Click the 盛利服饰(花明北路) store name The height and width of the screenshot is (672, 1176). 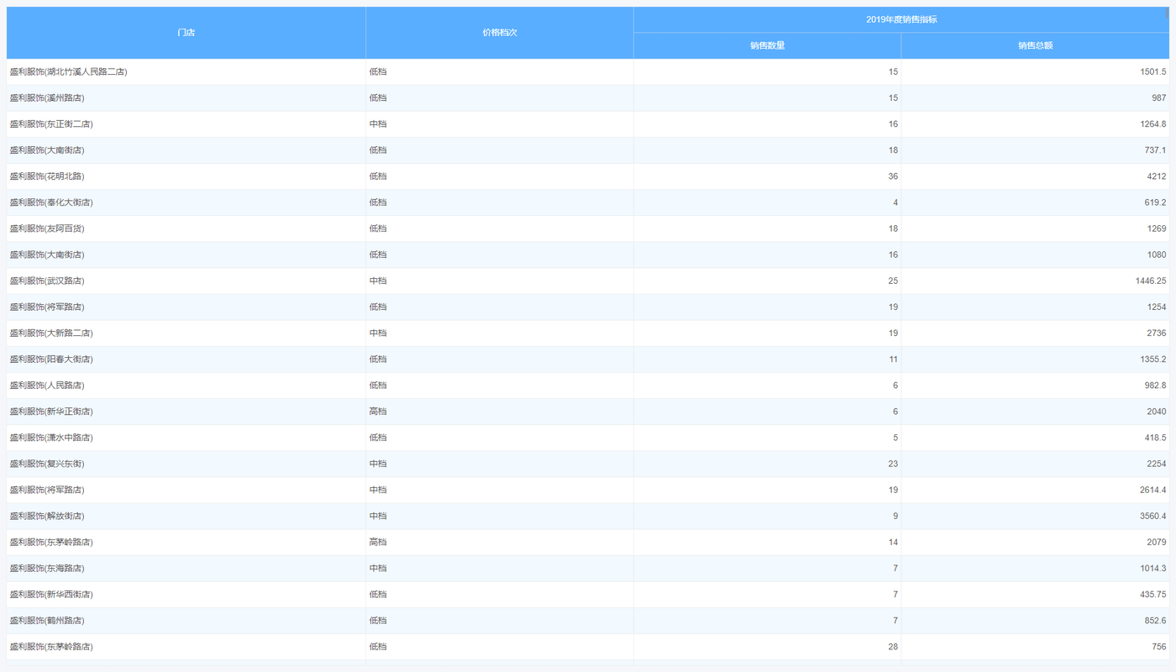(47, 176)
